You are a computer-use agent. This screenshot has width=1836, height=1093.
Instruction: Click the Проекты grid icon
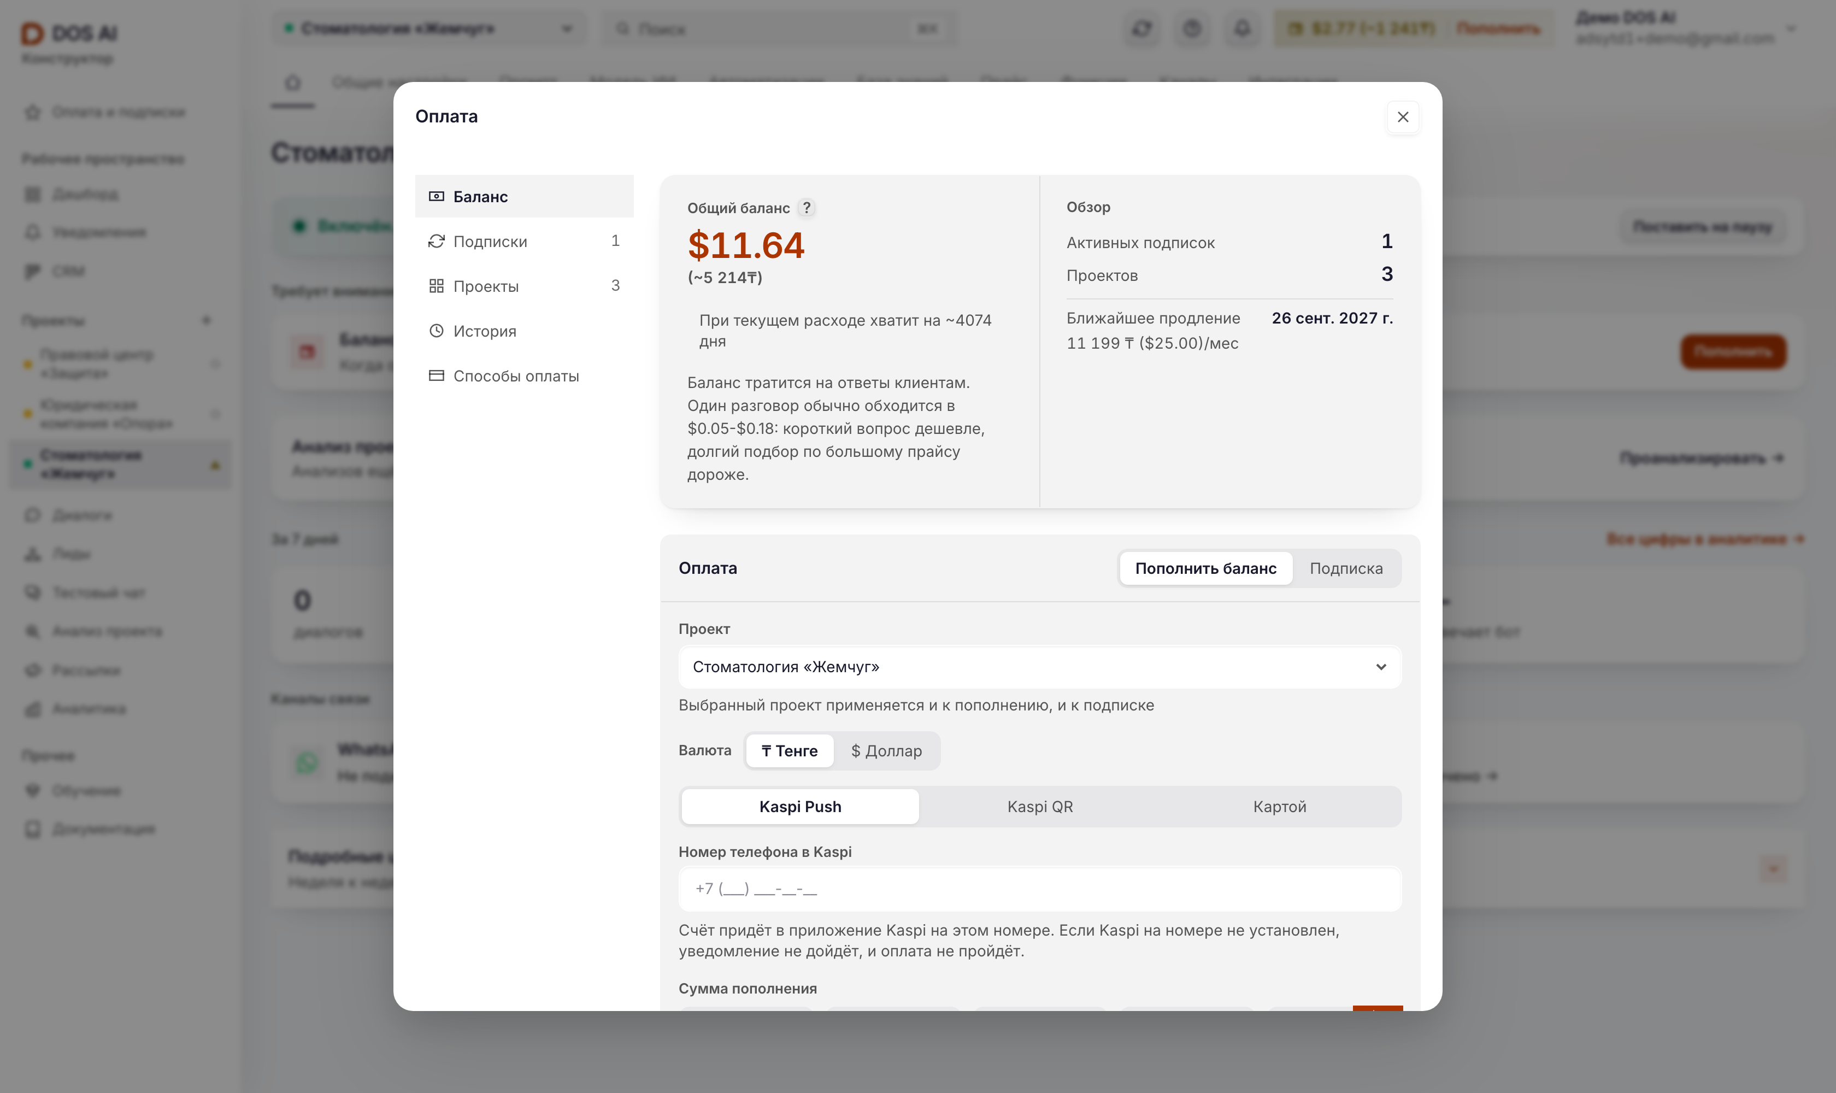(436, 286)
